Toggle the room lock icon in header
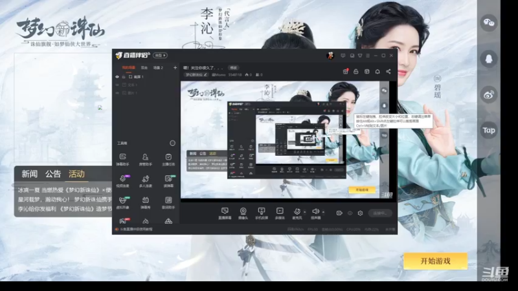 click(355, 71)
